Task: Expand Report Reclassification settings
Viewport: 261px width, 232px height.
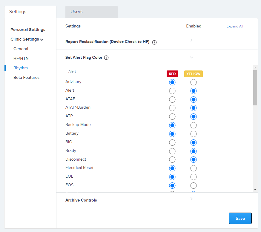Action: point(191,40)
